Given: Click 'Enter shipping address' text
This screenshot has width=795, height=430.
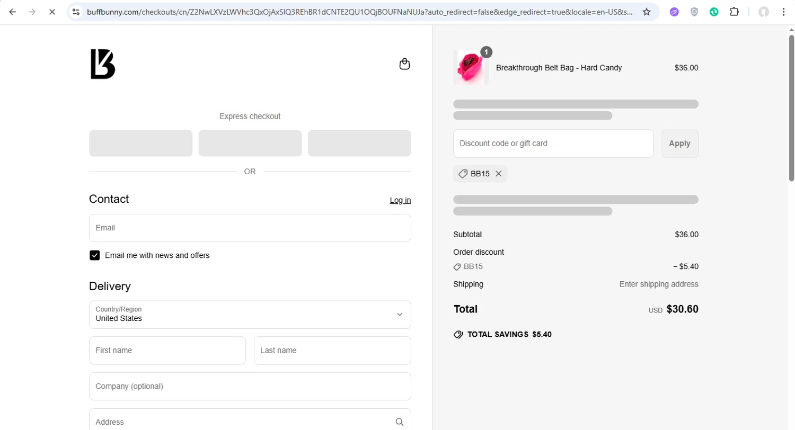Looking at the screenshot, I should [x=659, y=284].
